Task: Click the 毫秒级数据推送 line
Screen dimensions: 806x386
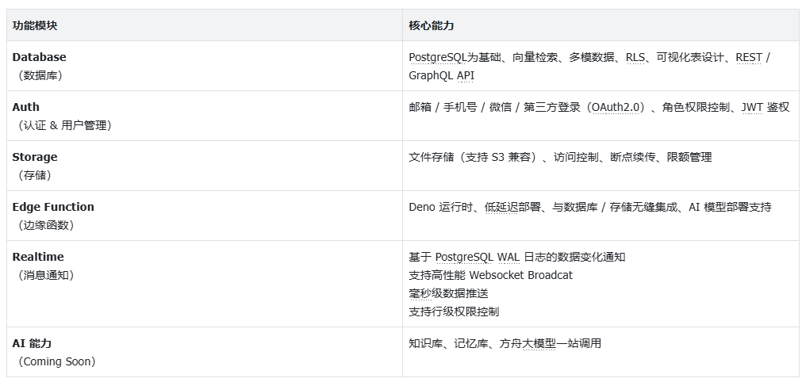Action: click(x=449, y=293)
